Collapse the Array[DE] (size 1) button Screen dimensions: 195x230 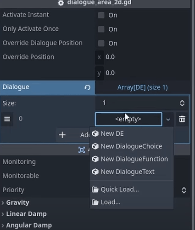(x=142, y=87)
